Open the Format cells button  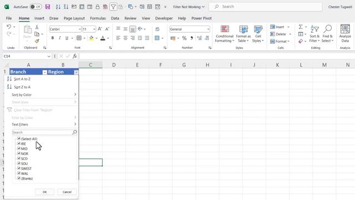coord(280,41)
